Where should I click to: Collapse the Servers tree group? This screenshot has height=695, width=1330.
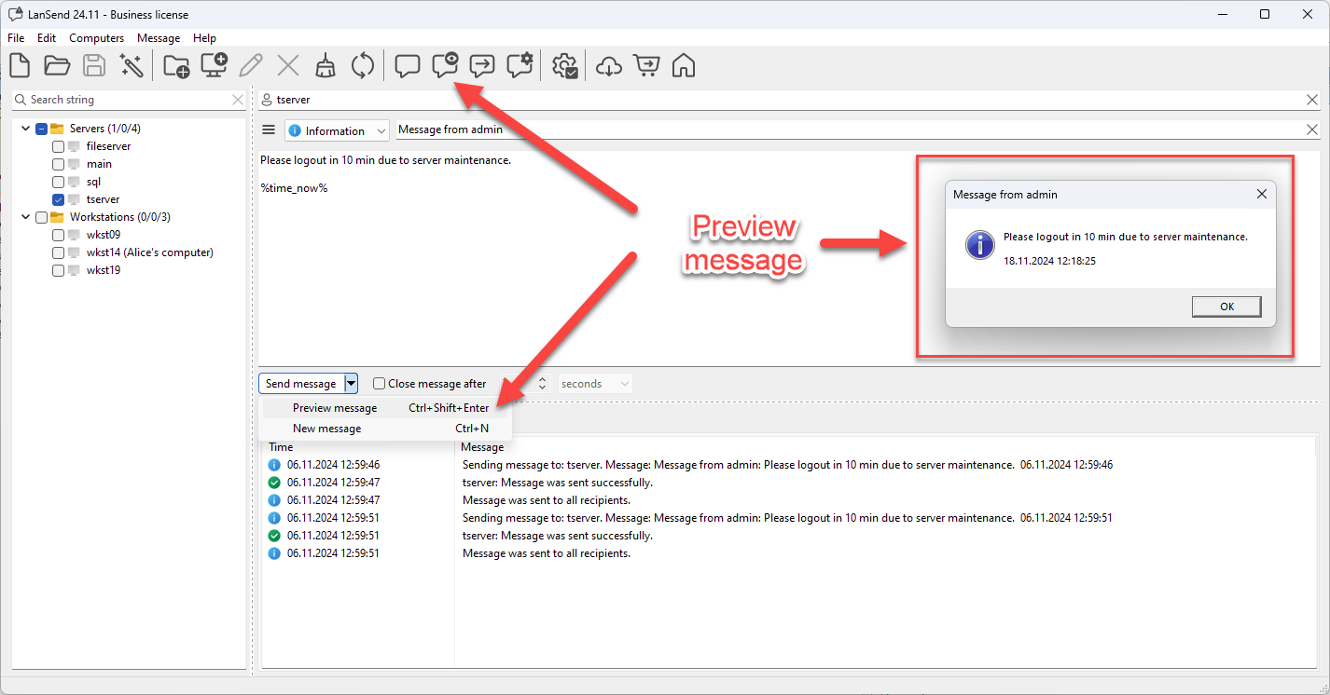pos(25,129)
